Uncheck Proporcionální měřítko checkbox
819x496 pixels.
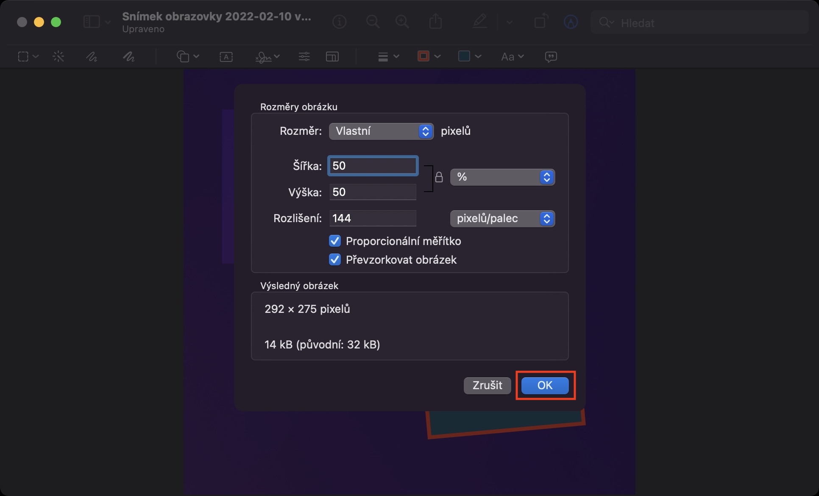(335, 241)
